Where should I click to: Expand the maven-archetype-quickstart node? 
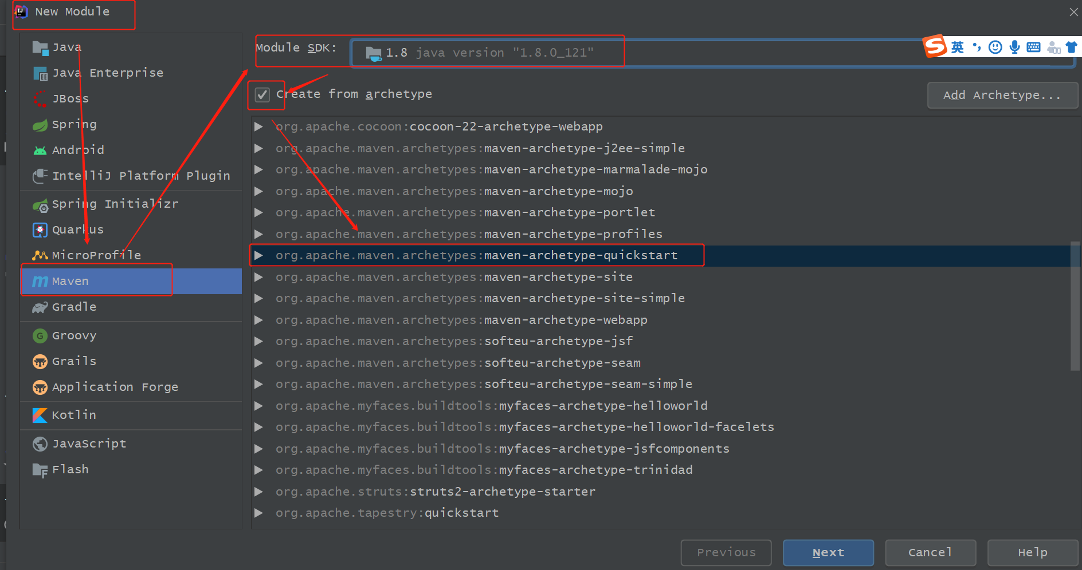pos(258,255)
